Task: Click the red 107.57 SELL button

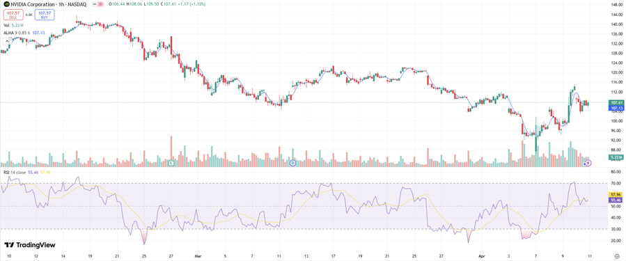Action: click(13, 15)
